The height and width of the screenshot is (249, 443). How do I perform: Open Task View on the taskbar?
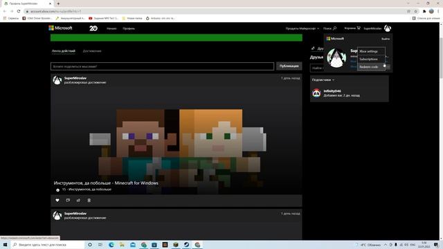click(100, 244)
